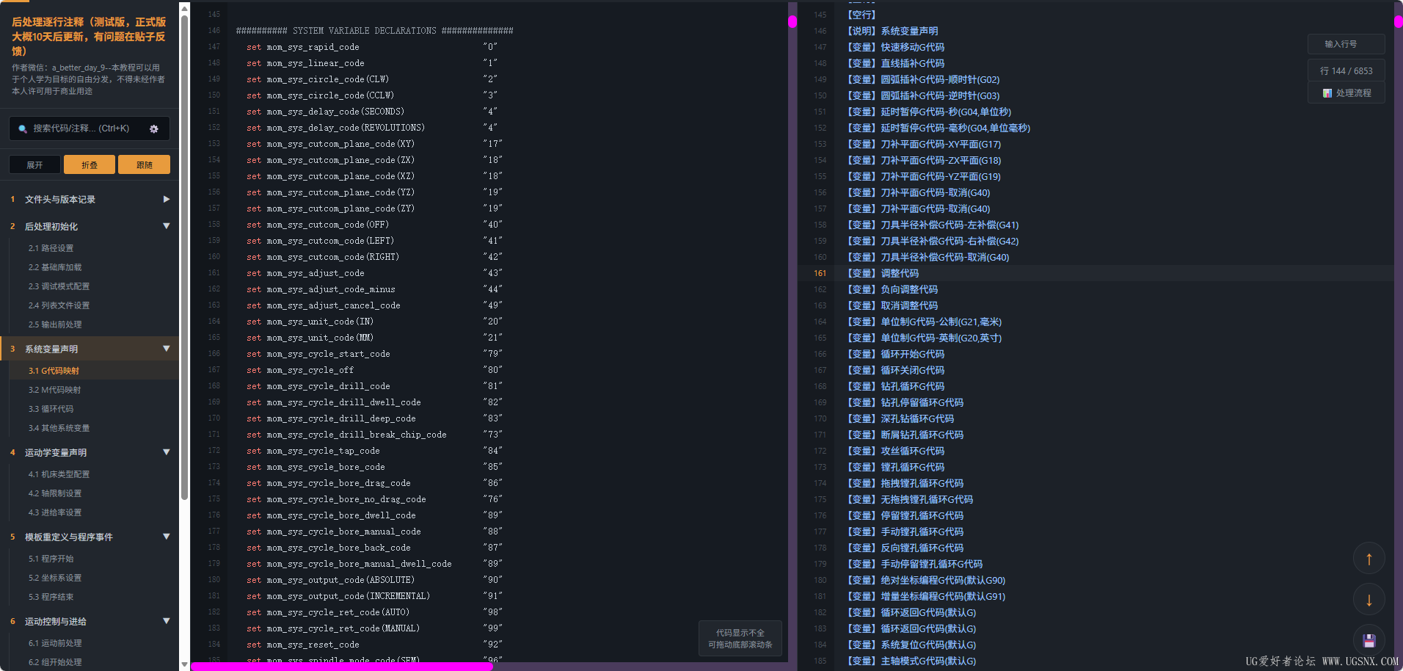This screenshot has width=1403, height=671.
Task: Click the comment 【变量】循环开始G代码
Action: click(x=895, y=354)
